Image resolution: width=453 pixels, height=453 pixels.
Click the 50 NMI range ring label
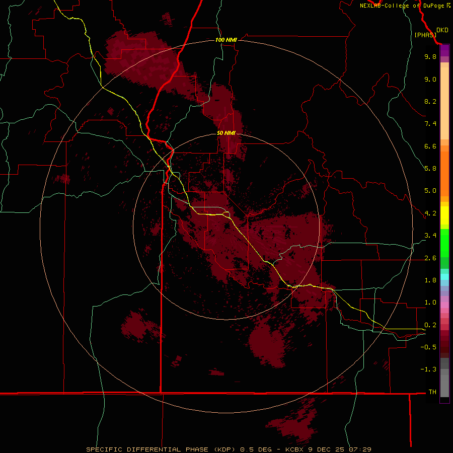tap(226, 133)
